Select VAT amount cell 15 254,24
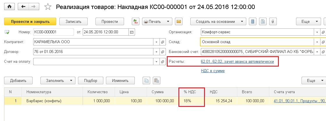The width and height of the screenshot is (326, 121). pyautogui.click(x=221, y=101)
